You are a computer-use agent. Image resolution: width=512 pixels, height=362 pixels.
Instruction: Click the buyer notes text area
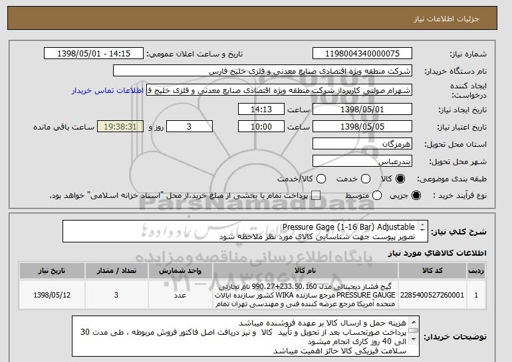click(x=245, y=336)
